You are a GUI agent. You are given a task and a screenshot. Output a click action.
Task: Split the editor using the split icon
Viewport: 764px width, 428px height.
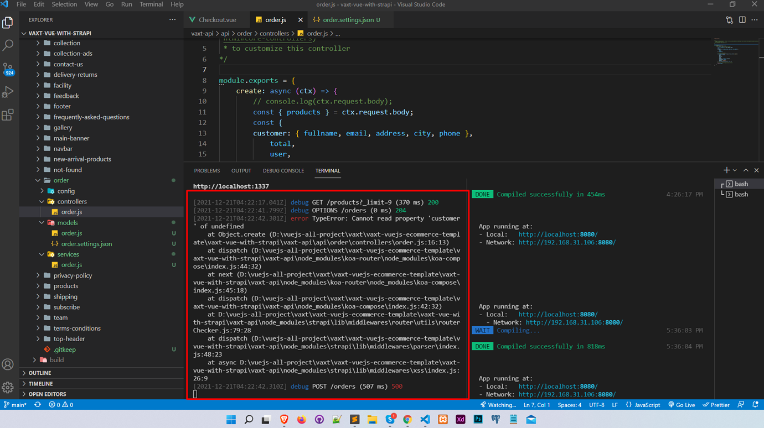742,19
